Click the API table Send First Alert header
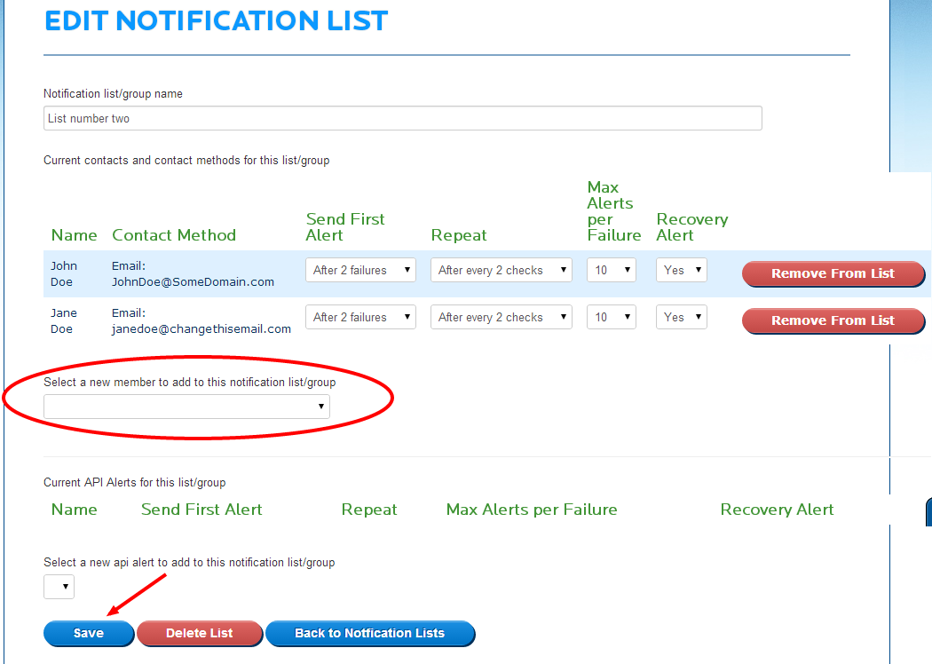This screenshot has width=932, height=664. point(201,510)
